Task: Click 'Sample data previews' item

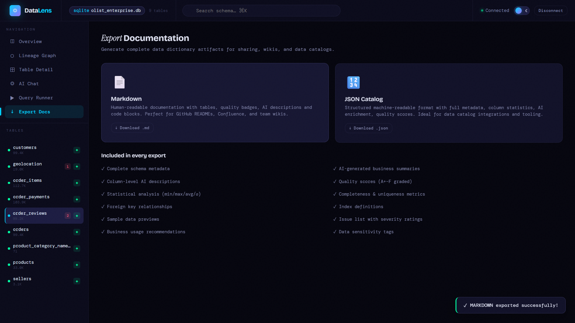Action: coord(130,219)
